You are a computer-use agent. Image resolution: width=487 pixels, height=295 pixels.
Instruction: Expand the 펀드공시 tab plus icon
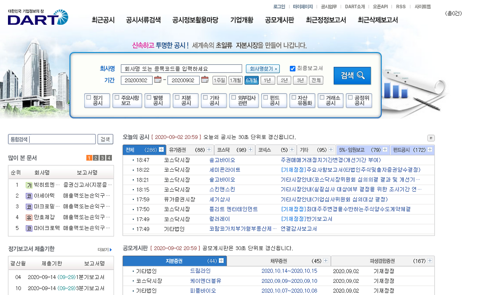coord(430,150)
